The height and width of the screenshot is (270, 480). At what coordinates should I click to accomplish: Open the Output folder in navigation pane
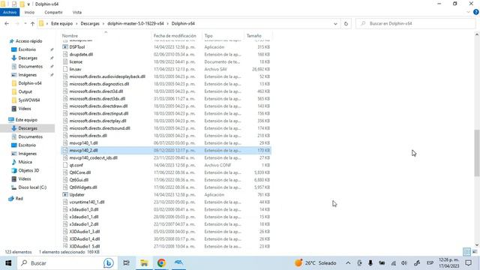tap(25, 91)
